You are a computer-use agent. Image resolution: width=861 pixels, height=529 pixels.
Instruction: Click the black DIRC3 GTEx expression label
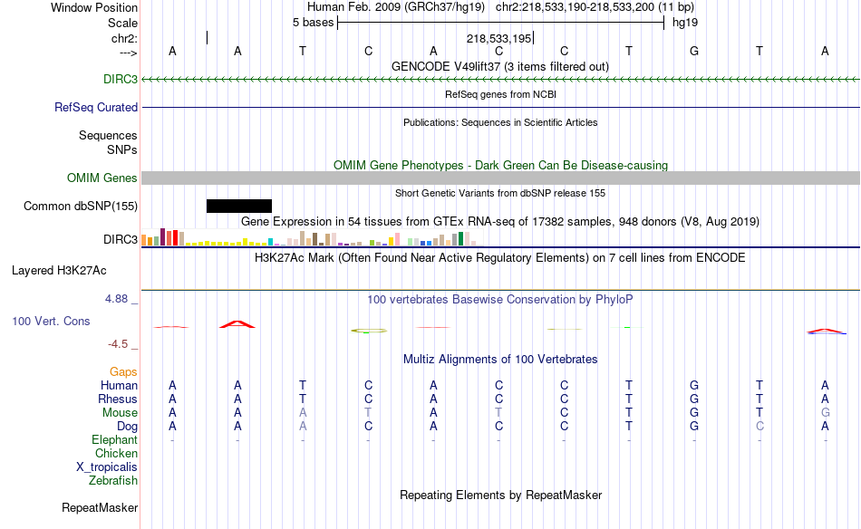coord(121,239)
